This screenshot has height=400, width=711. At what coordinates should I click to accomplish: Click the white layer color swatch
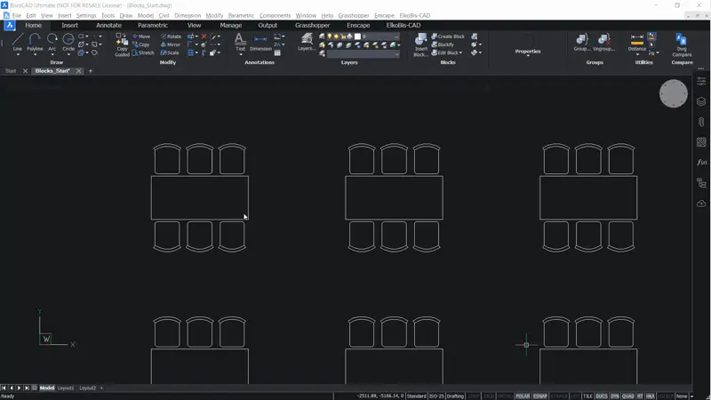click(x=357, y=36)
